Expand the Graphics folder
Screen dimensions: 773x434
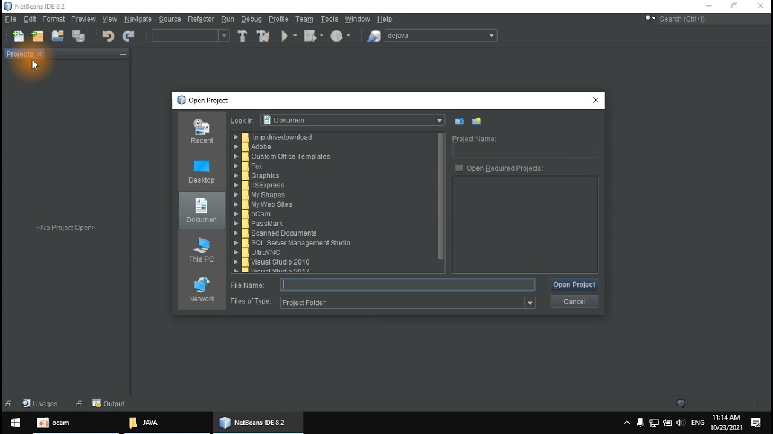coord(236,176)
